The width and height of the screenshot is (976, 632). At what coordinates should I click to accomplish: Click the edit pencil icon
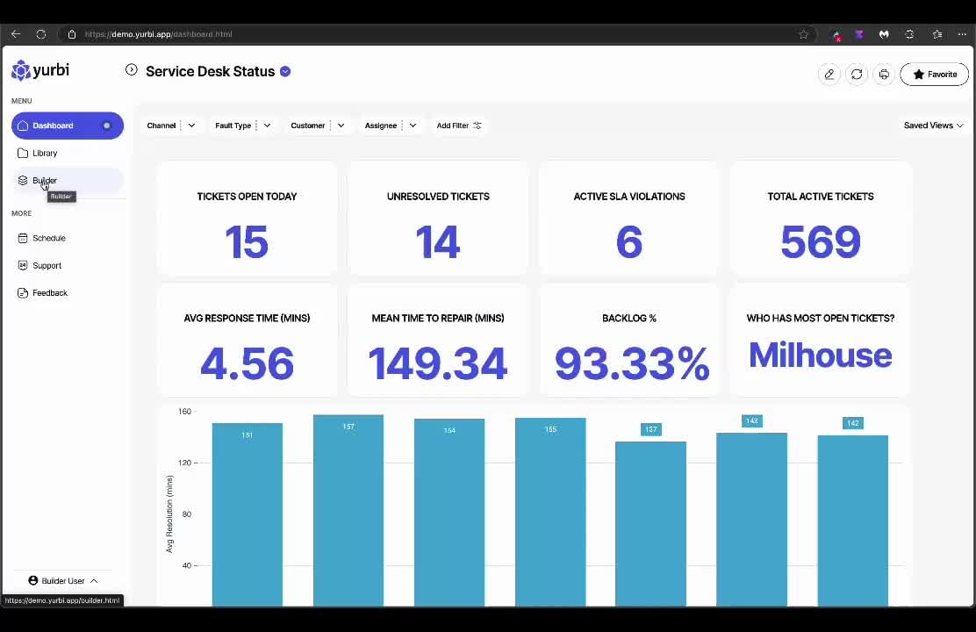pyautogui.click(x=829, y=75)
